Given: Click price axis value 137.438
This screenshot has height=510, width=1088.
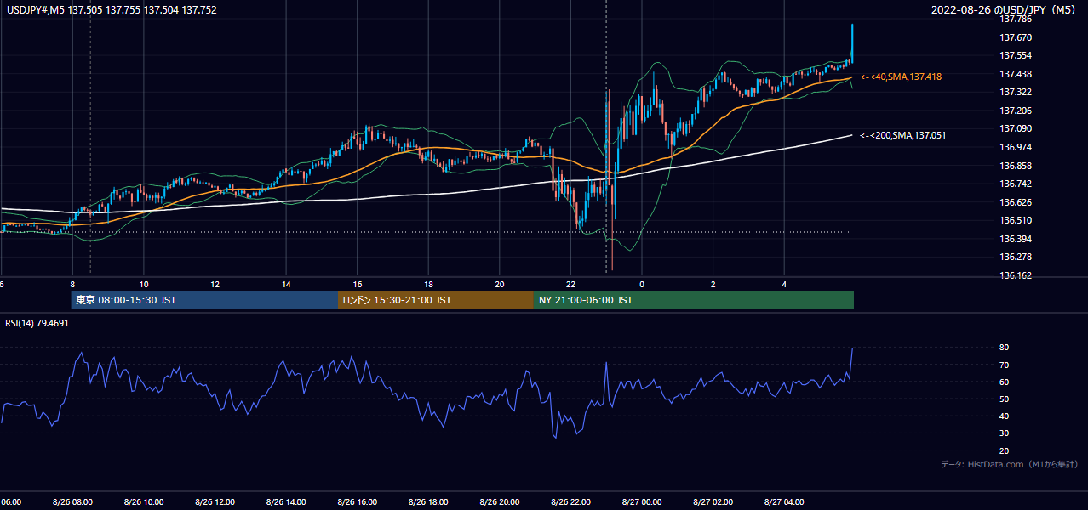Looking at the screenshot, I should click(x=1016, y=74).
